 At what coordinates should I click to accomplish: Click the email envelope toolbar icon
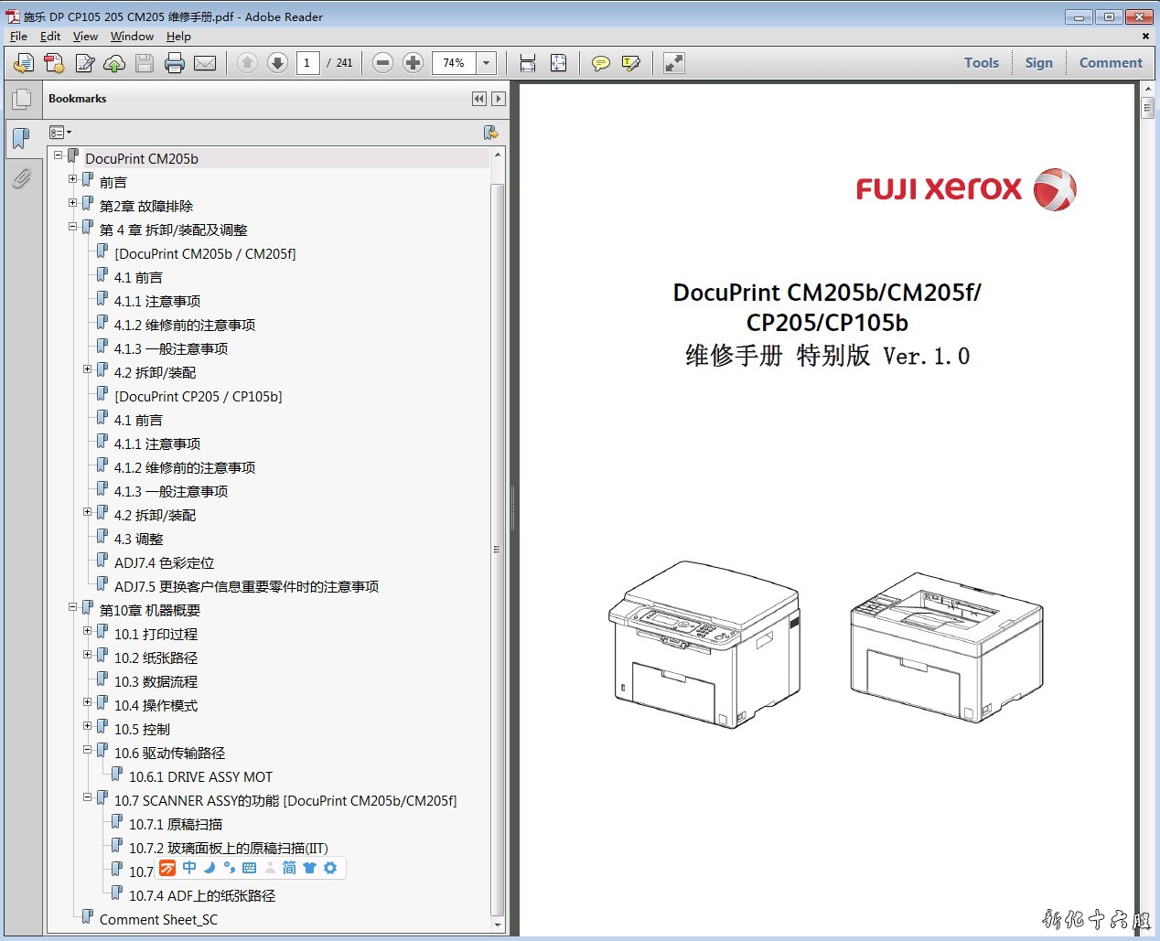pos(205,63)
